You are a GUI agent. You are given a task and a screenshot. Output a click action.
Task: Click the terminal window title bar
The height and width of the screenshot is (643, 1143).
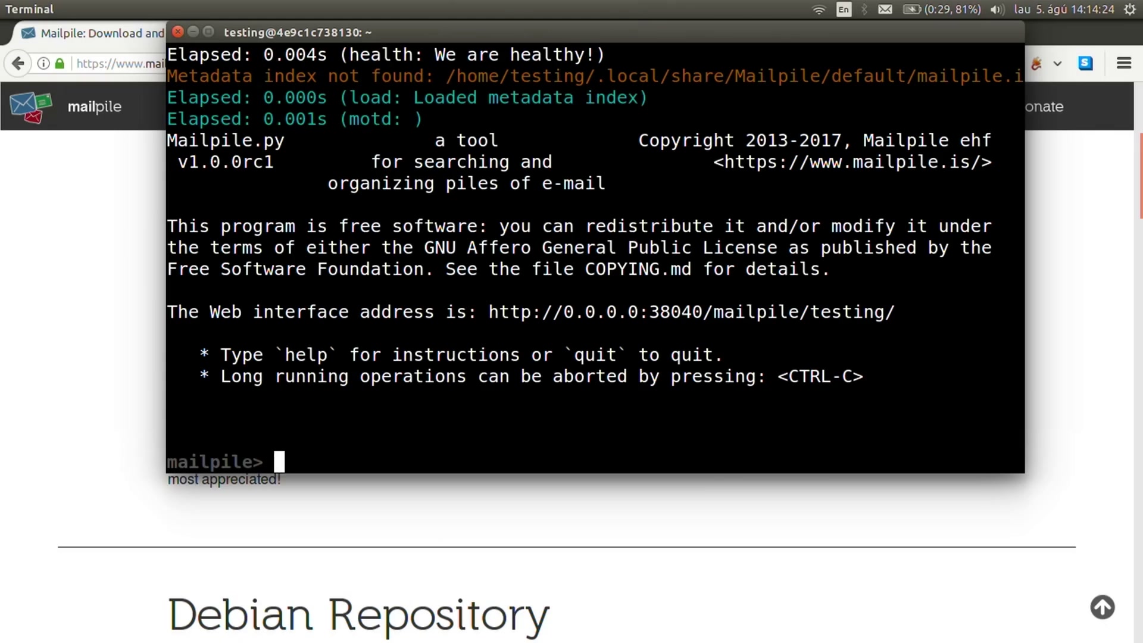pyautogui.click(x=595, y=32)
